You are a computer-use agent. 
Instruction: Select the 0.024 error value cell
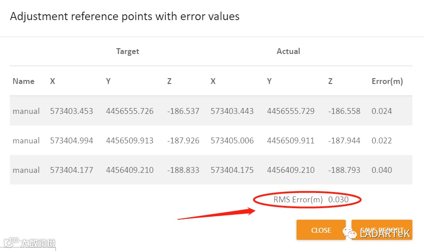tap(382, 111)
